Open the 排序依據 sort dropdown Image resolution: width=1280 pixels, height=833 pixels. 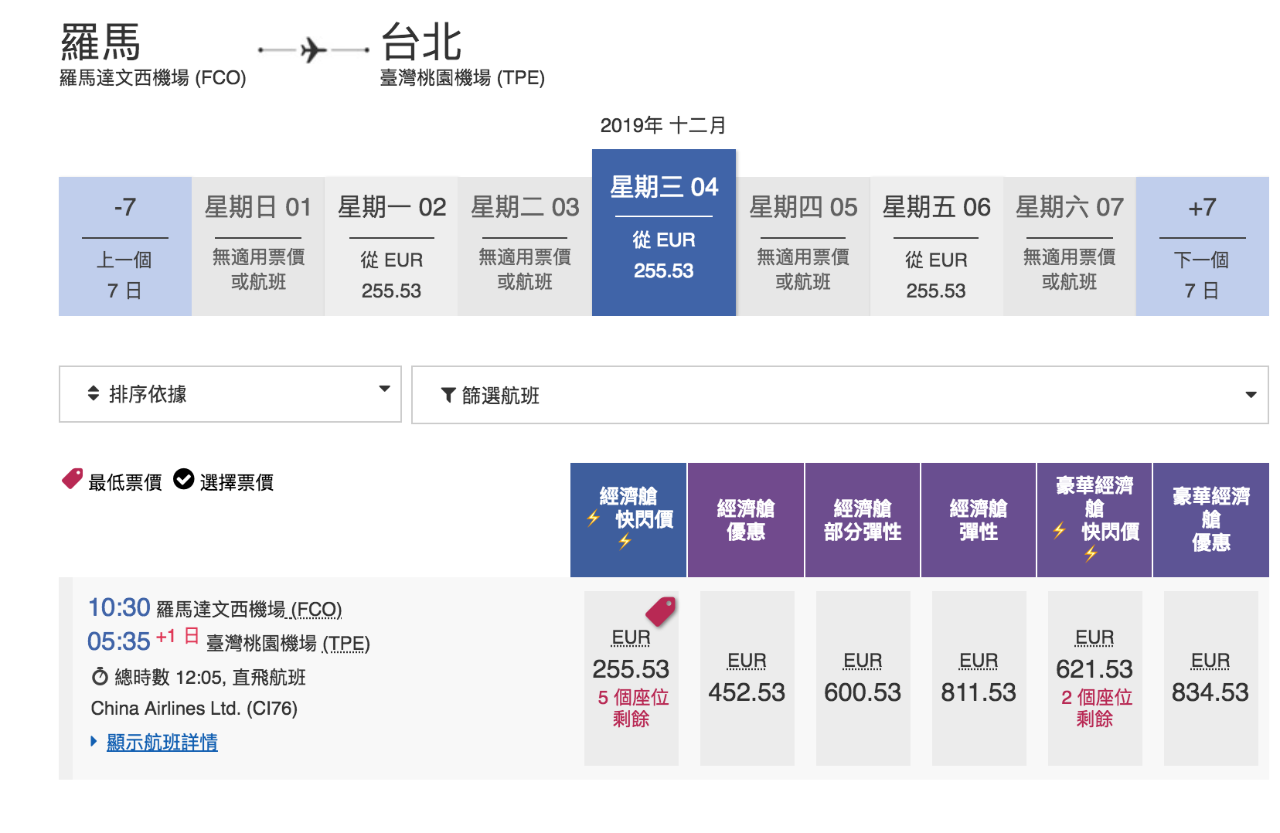pos(230,394)
